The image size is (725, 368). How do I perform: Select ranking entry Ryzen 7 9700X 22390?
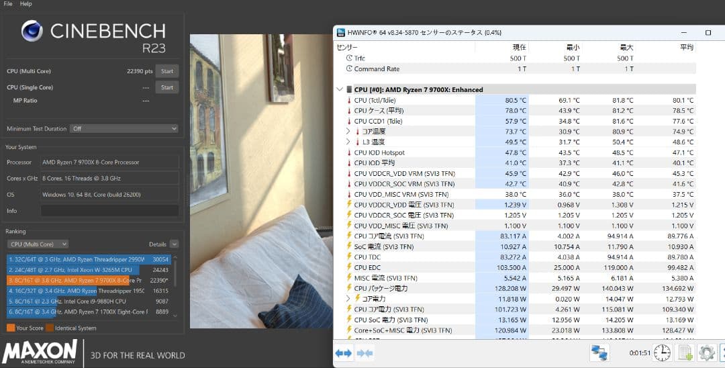(89, 280)
